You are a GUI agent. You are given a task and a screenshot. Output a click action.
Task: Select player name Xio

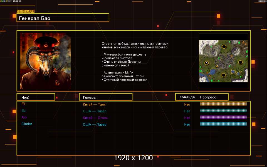[x=24, y=117]
